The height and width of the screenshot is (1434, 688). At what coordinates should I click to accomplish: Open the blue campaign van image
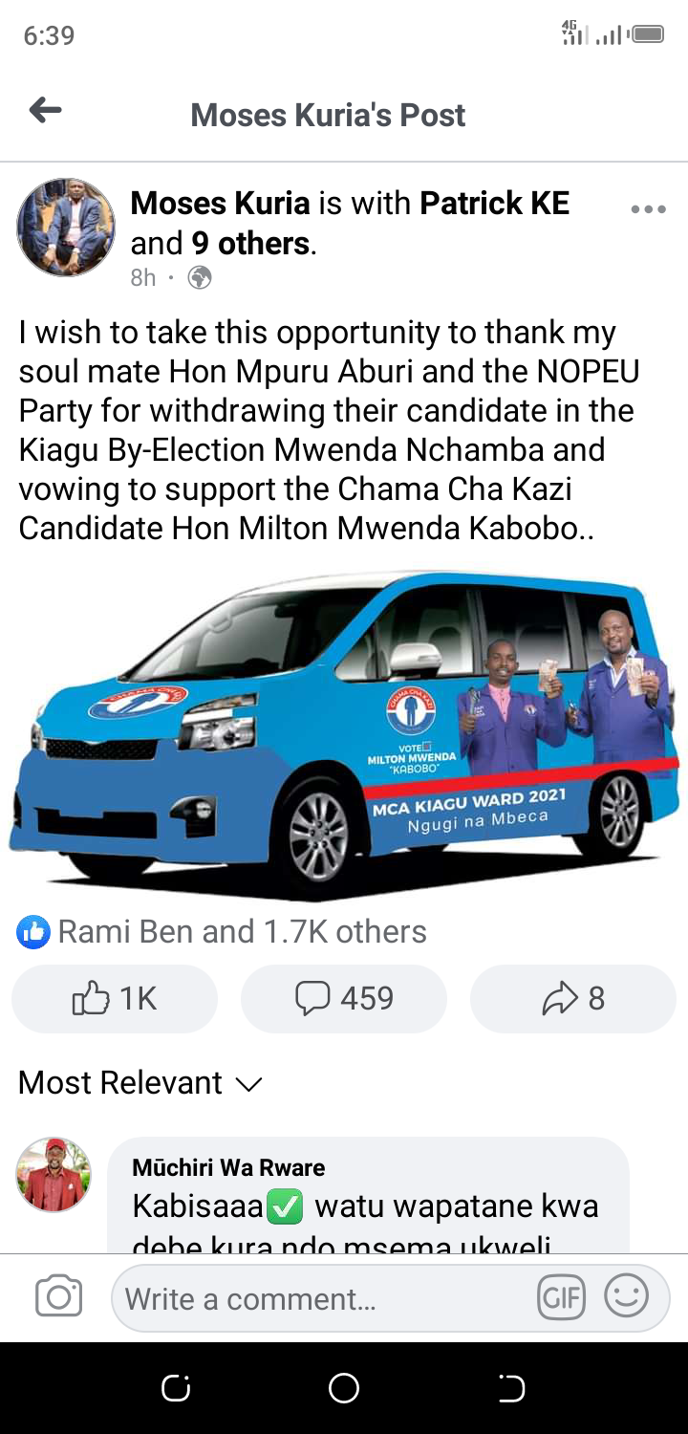344,734
